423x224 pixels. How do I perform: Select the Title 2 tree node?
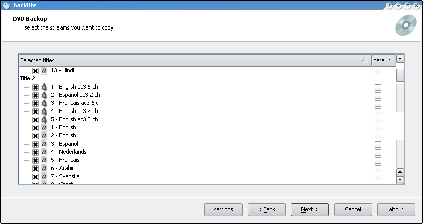[27, 78]
